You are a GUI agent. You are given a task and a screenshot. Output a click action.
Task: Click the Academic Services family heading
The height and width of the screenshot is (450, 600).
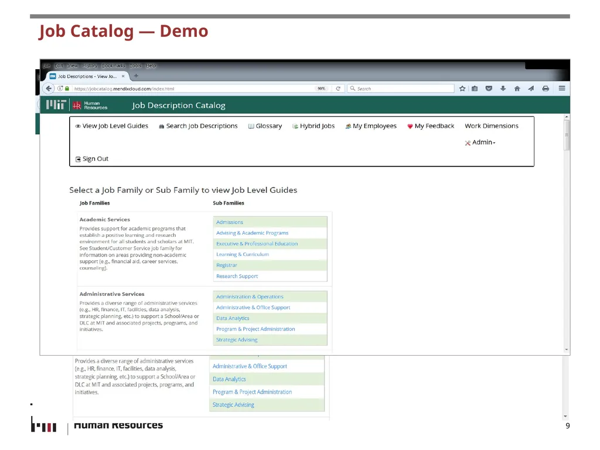pyautogui.click(x=104, y=219)
